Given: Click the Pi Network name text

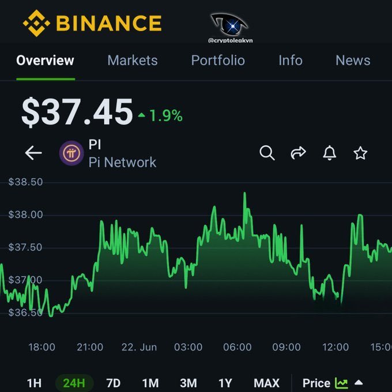Looking at the screenshot, I should pos(122,162).
